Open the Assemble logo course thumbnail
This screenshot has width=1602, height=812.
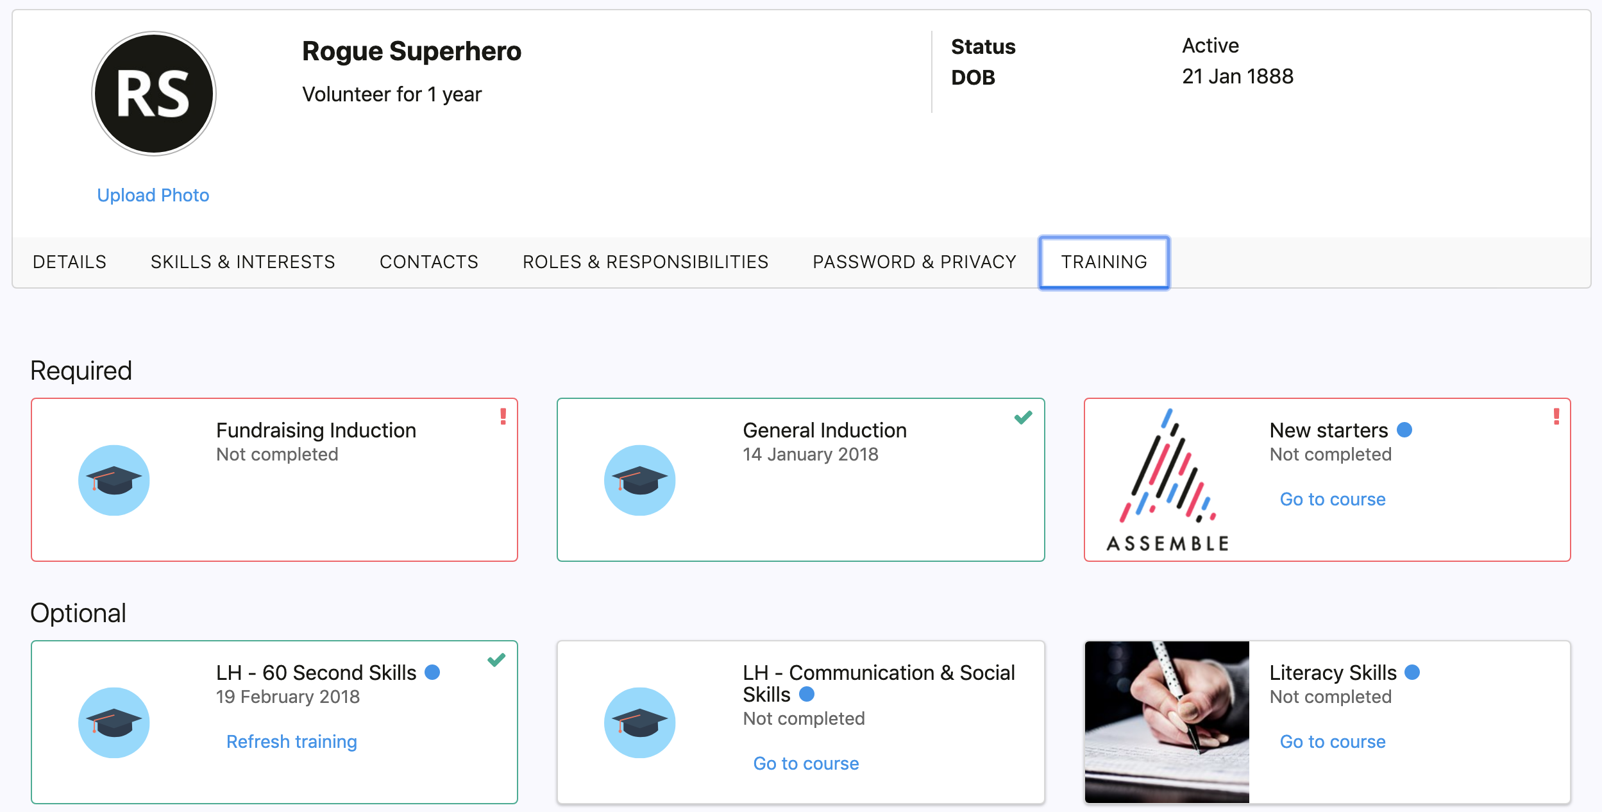[1167, 480]
